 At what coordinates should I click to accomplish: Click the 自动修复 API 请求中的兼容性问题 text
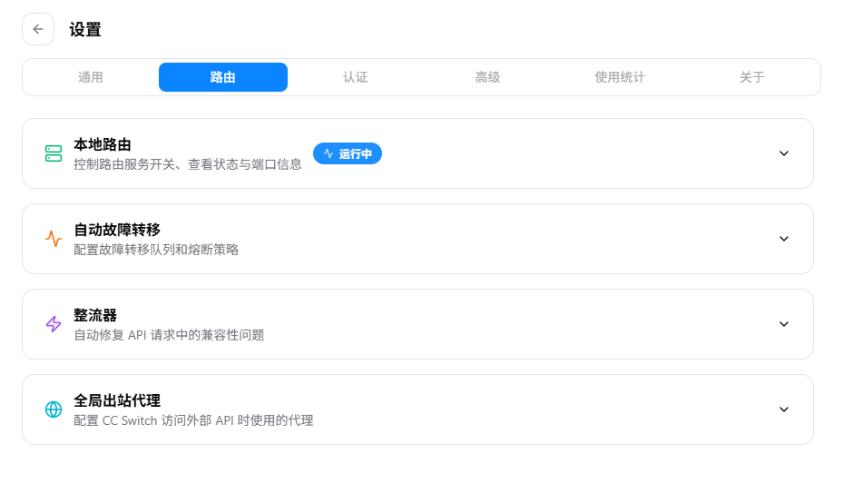(x=169, y=335)
